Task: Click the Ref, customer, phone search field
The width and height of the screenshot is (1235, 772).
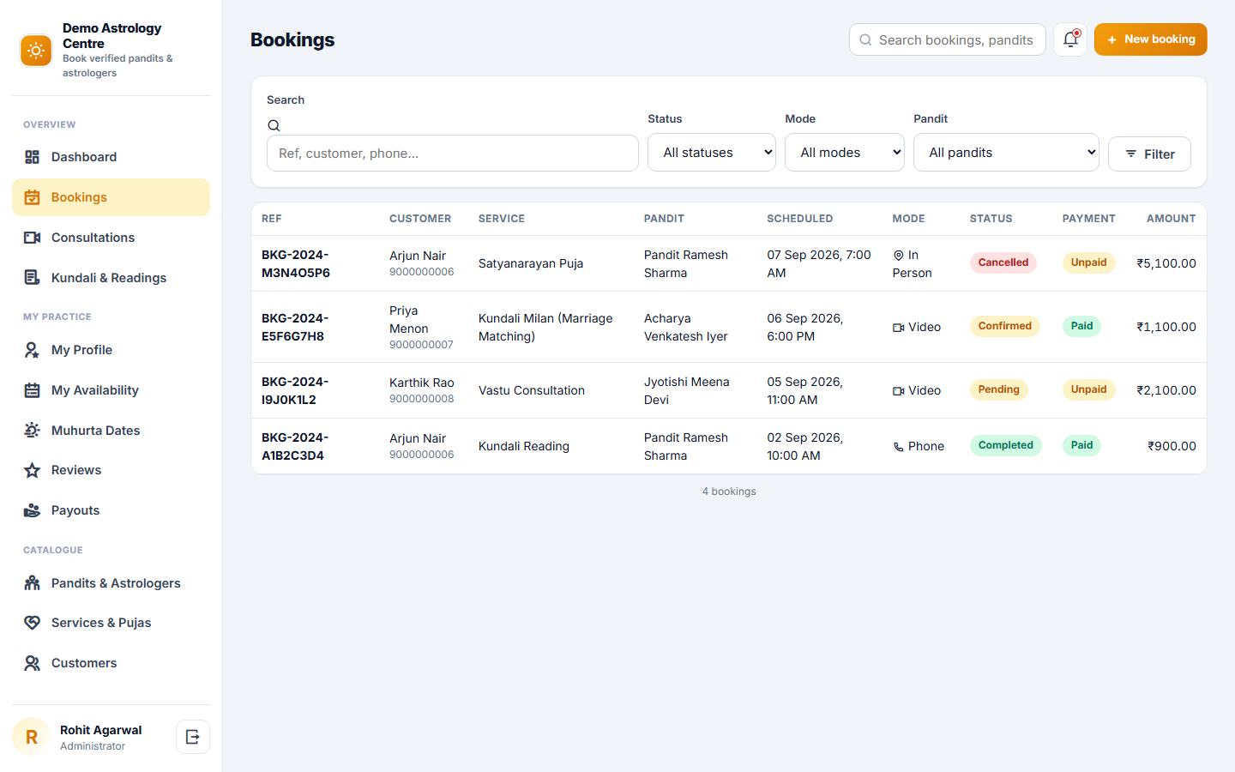Action: point(453,154)
